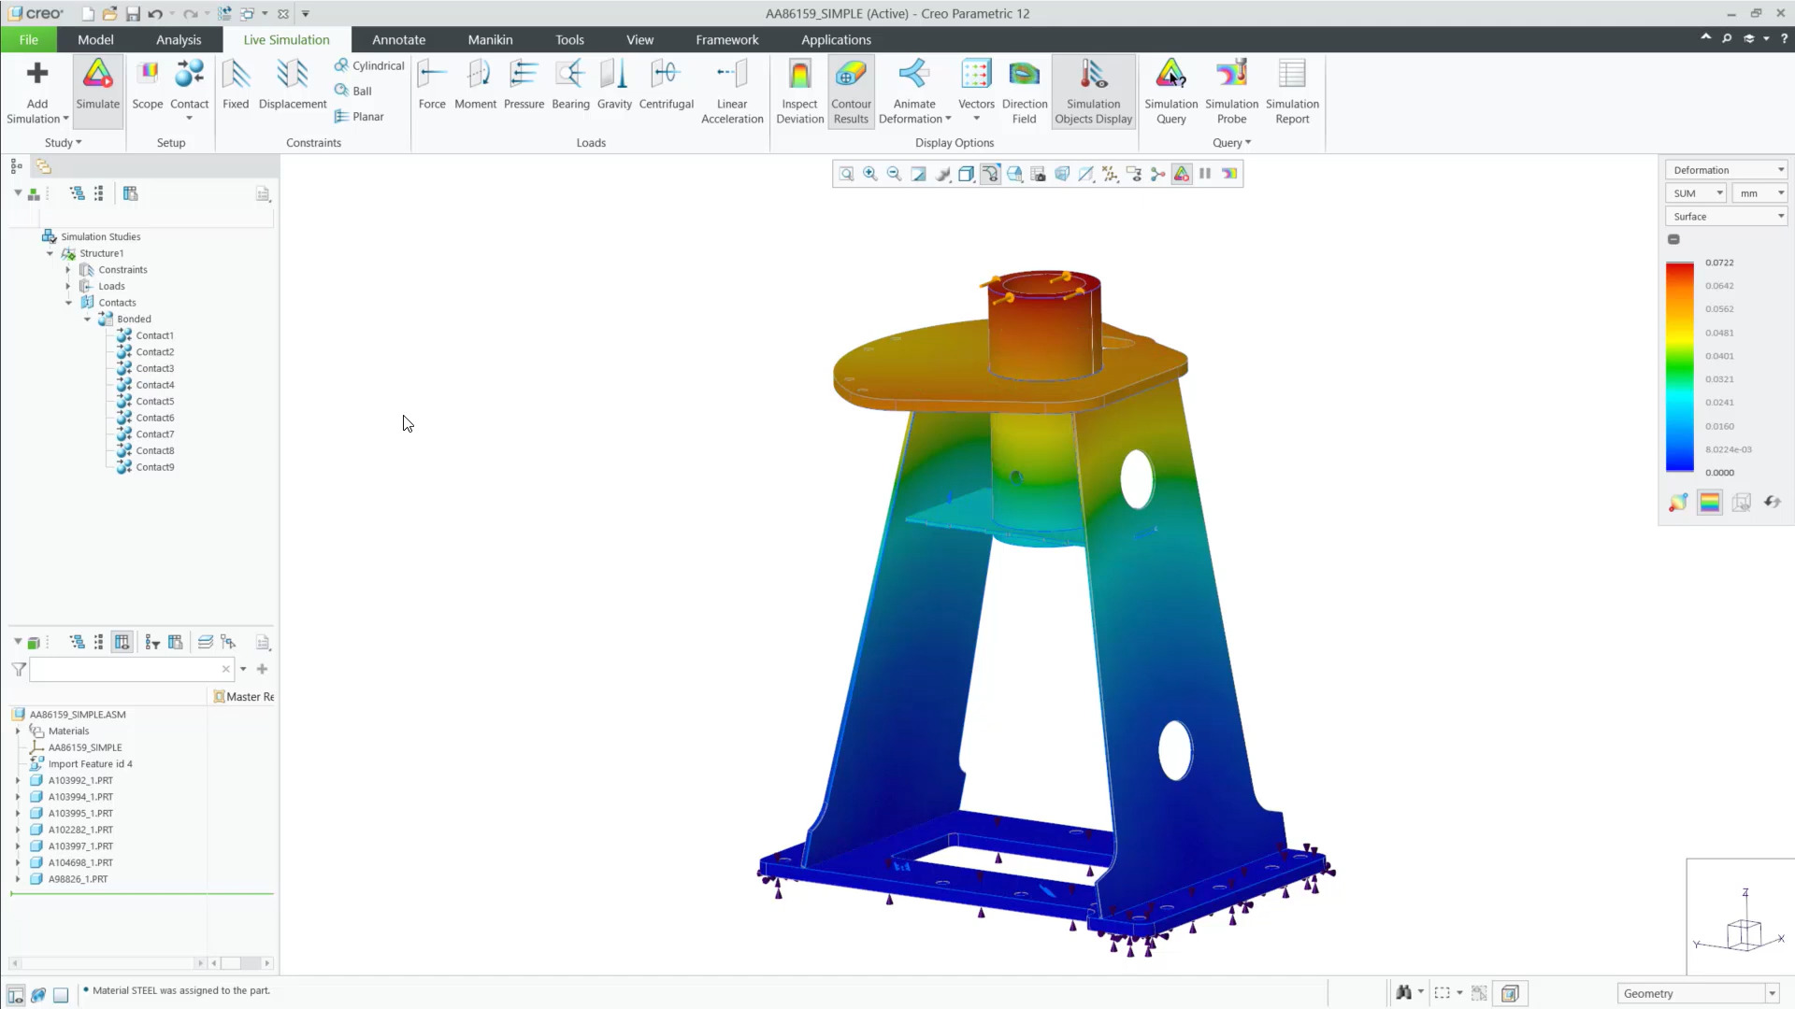Collapse the Bonded tree node
This screenshot has width=1795, height=1009.
click(x=87, y=320)
